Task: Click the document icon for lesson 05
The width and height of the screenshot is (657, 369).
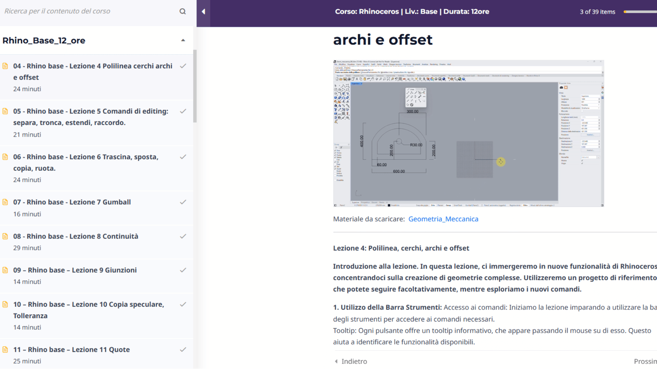Action: (5, 111)
